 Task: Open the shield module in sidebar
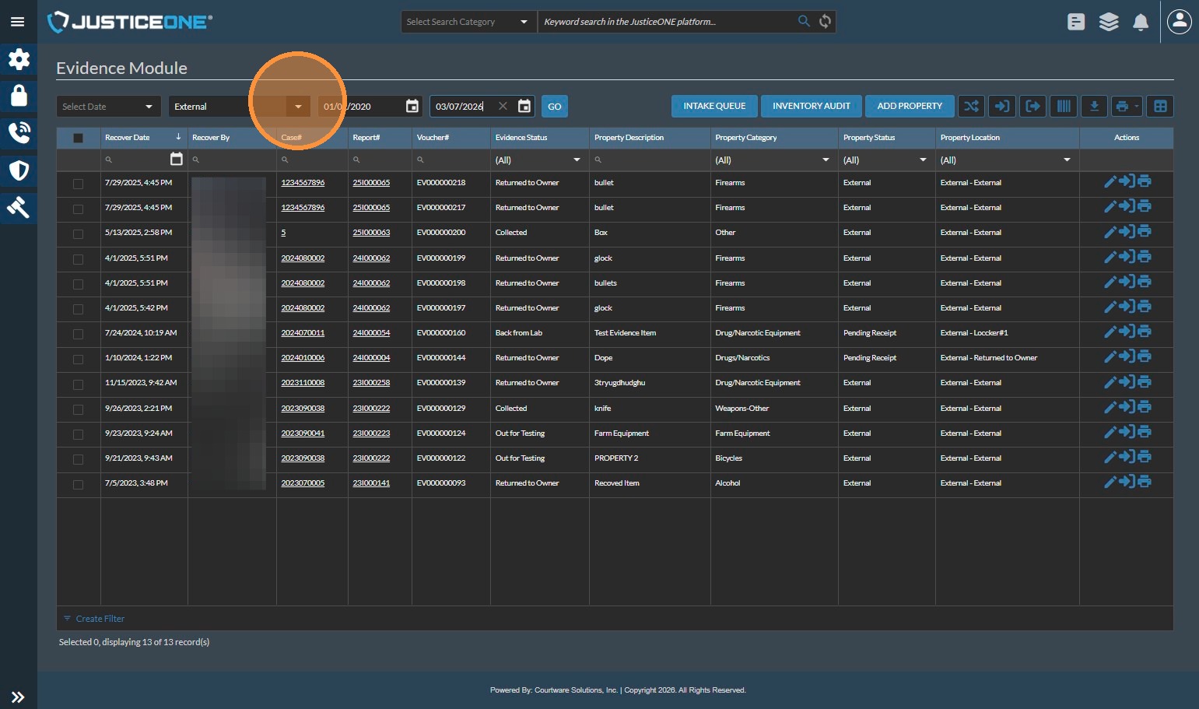pyautogui.click(x=19, y=170)
